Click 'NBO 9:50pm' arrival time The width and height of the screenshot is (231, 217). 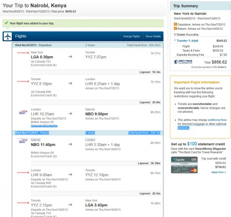click(97, 114)
